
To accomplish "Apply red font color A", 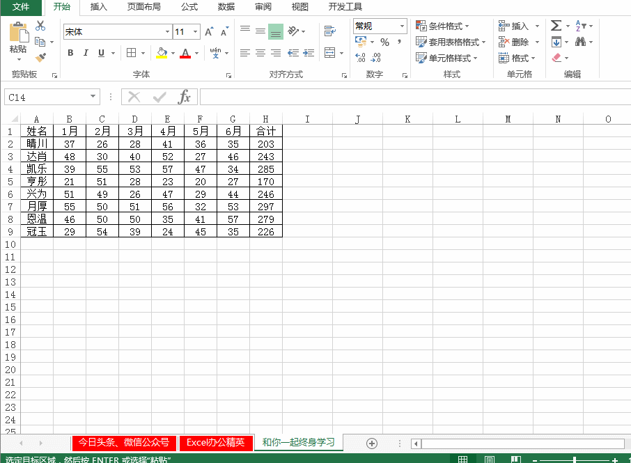I will [185, 53].
